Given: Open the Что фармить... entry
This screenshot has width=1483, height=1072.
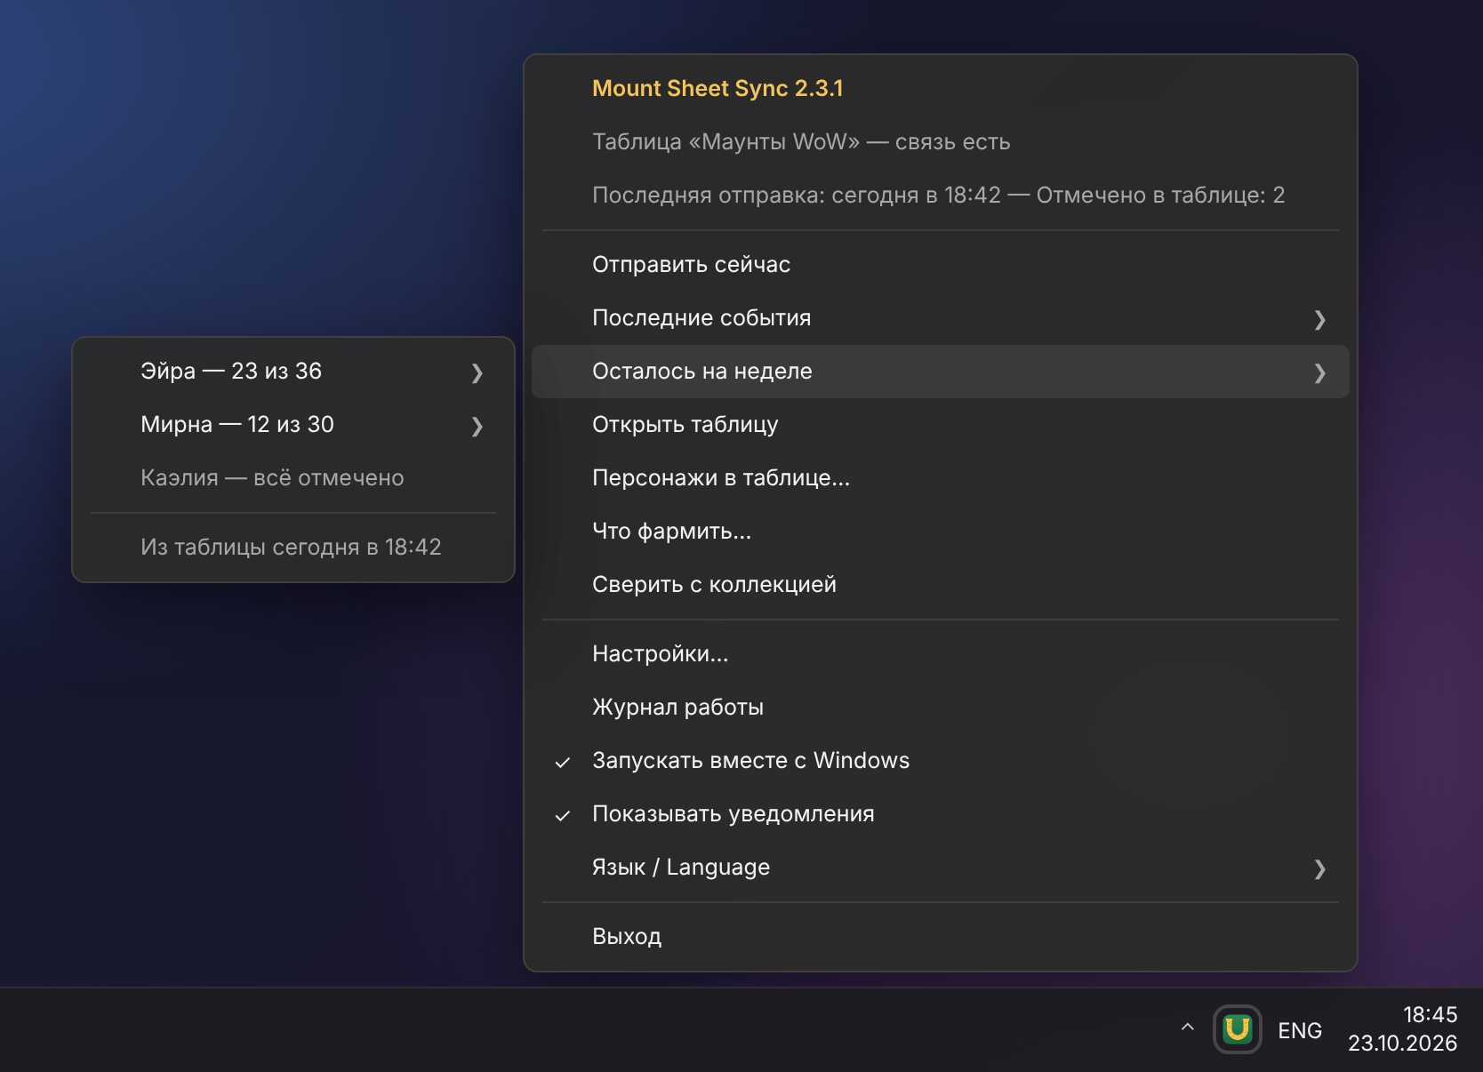Looking at the screenshot, I should point(941,532).
